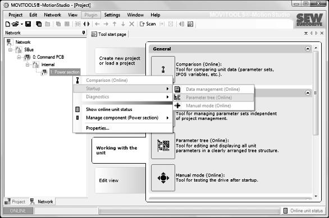Switch to the Network bottom tab

coord(42,202)
